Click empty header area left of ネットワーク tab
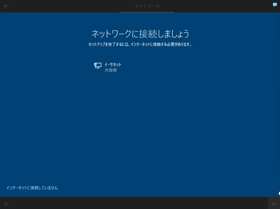 (69, 6)
